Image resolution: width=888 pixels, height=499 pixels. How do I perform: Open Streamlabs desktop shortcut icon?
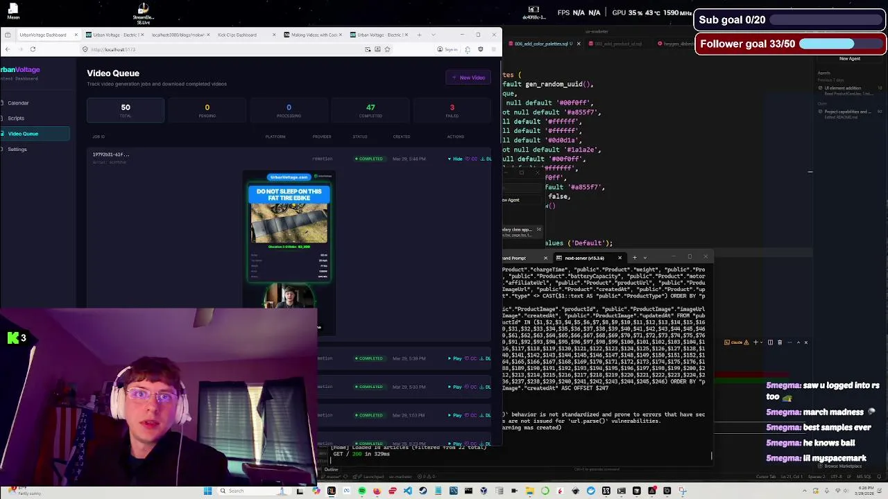coord(143,12)
